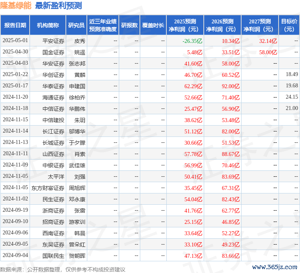
Task: Click the 83.69亿 forecast value
Action: coord(231,177)
